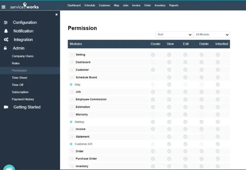Image resolution: width=246 pixels, height=170 pixels.
Task: Open the chat bubble widget
Action: (x=9, y=168)
